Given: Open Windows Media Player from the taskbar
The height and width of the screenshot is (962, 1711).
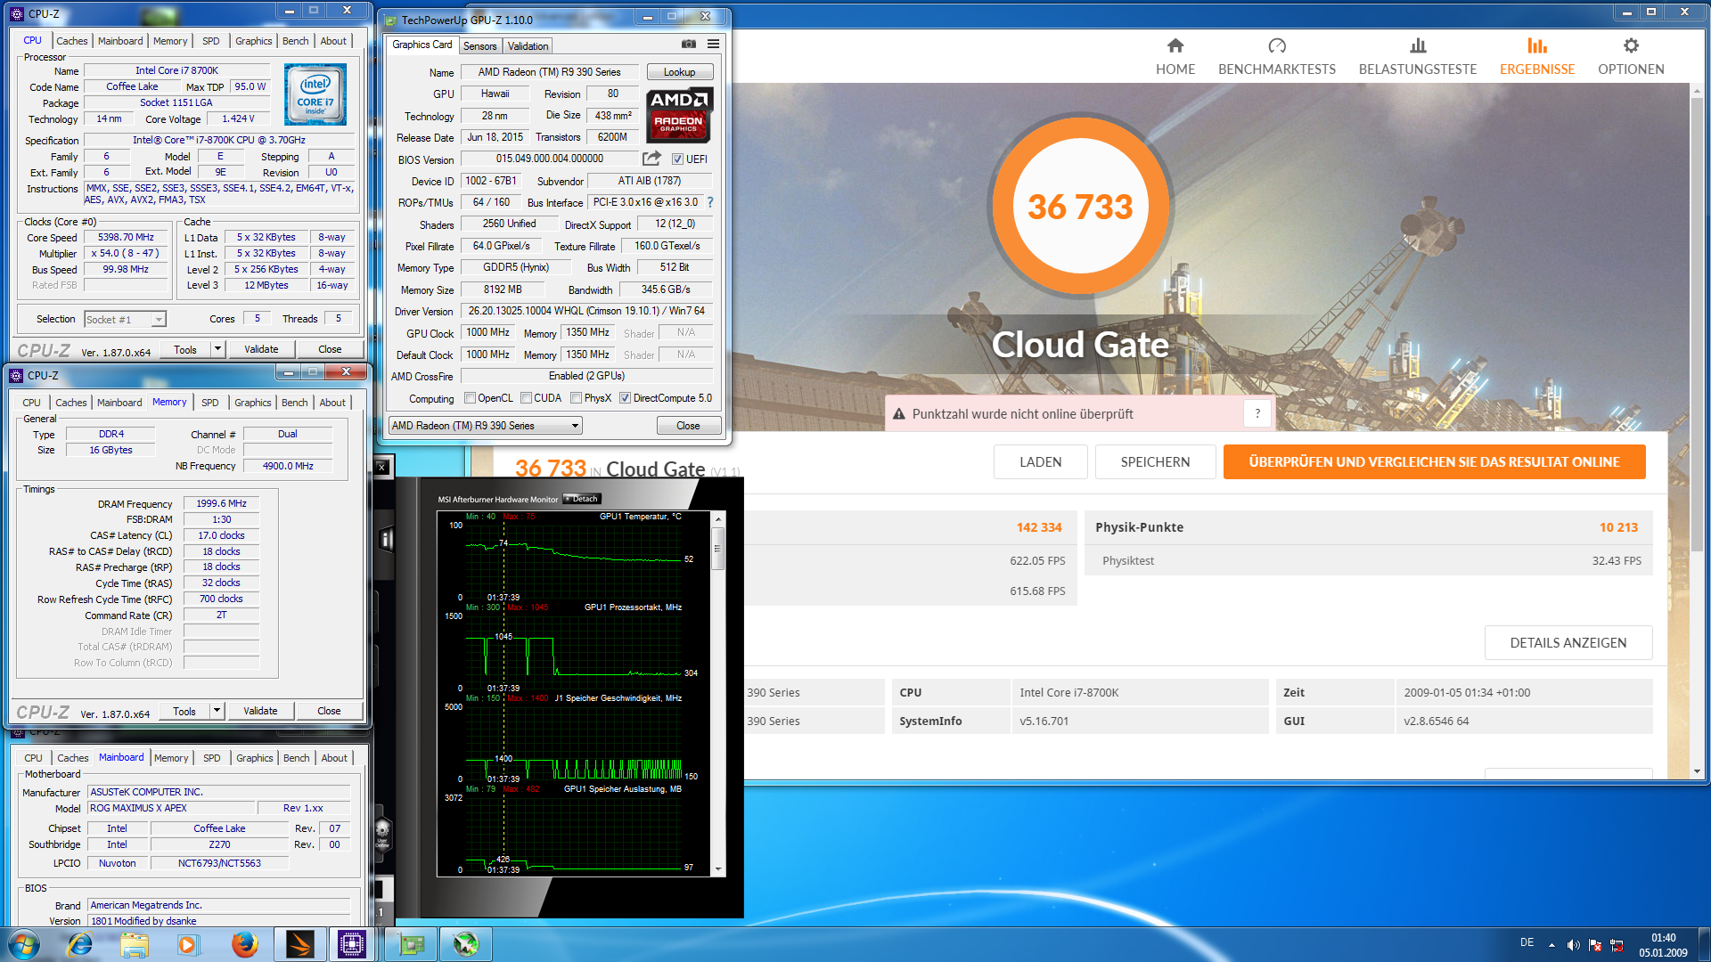Looking at the screenshot, I should [x=188, y=944].
